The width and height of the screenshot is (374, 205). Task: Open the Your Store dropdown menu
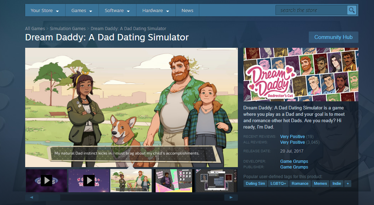point(45,11)
